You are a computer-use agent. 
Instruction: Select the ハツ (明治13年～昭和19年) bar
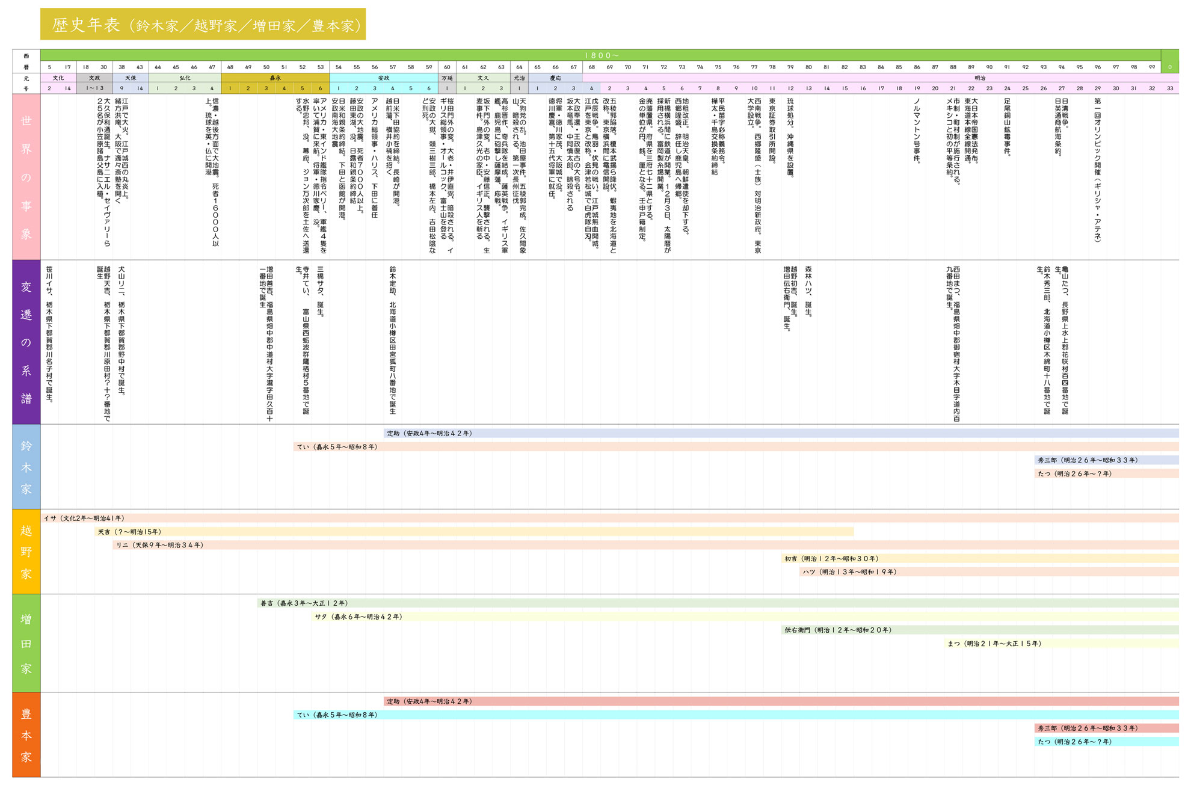(989, 571)
